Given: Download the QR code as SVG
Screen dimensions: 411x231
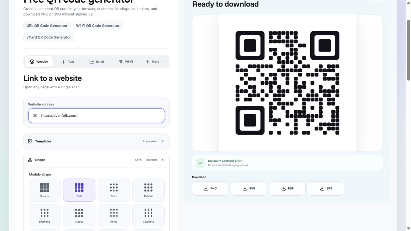Looking at the screenshot, I should coord(249,188).
